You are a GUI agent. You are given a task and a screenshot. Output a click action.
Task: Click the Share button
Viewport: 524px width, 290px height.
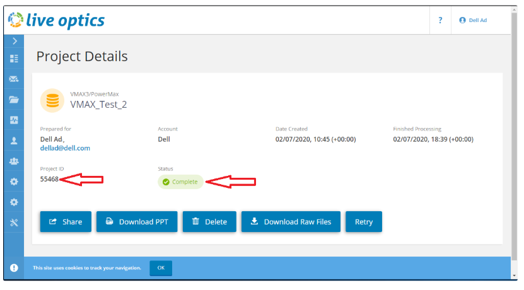tap(66, 221)
